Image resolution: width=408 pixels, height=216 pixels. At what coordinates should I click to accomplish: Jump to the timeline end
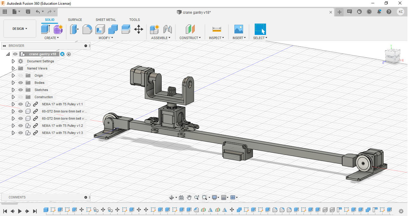pos(35,211)
